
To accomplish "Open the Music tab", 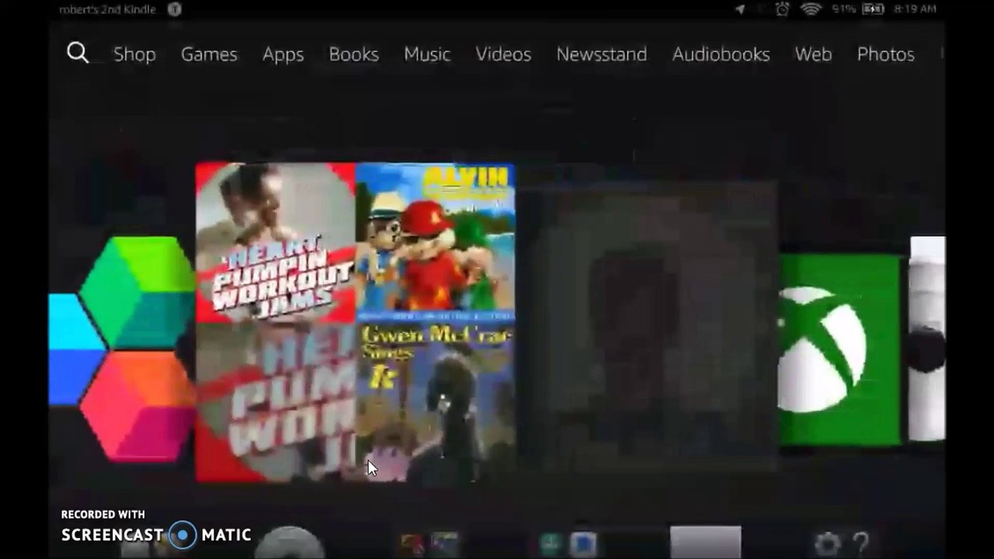I will [x=427, y=54].
